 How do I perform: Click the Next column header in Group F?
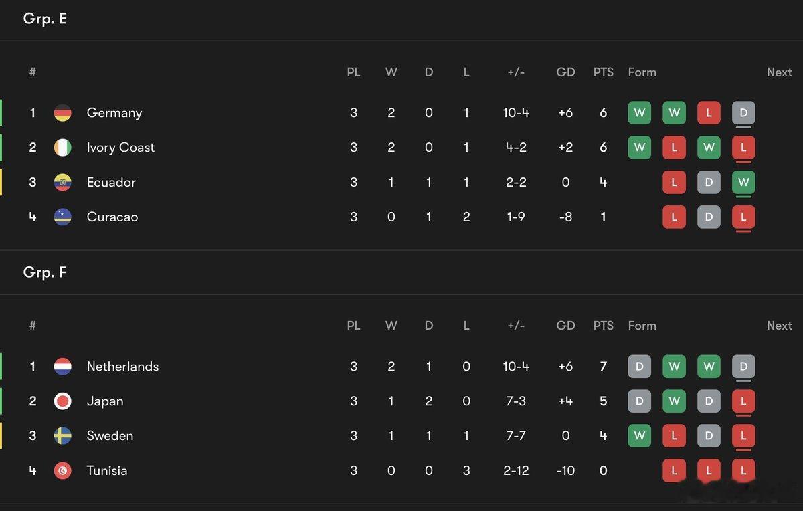coord(779,326)
